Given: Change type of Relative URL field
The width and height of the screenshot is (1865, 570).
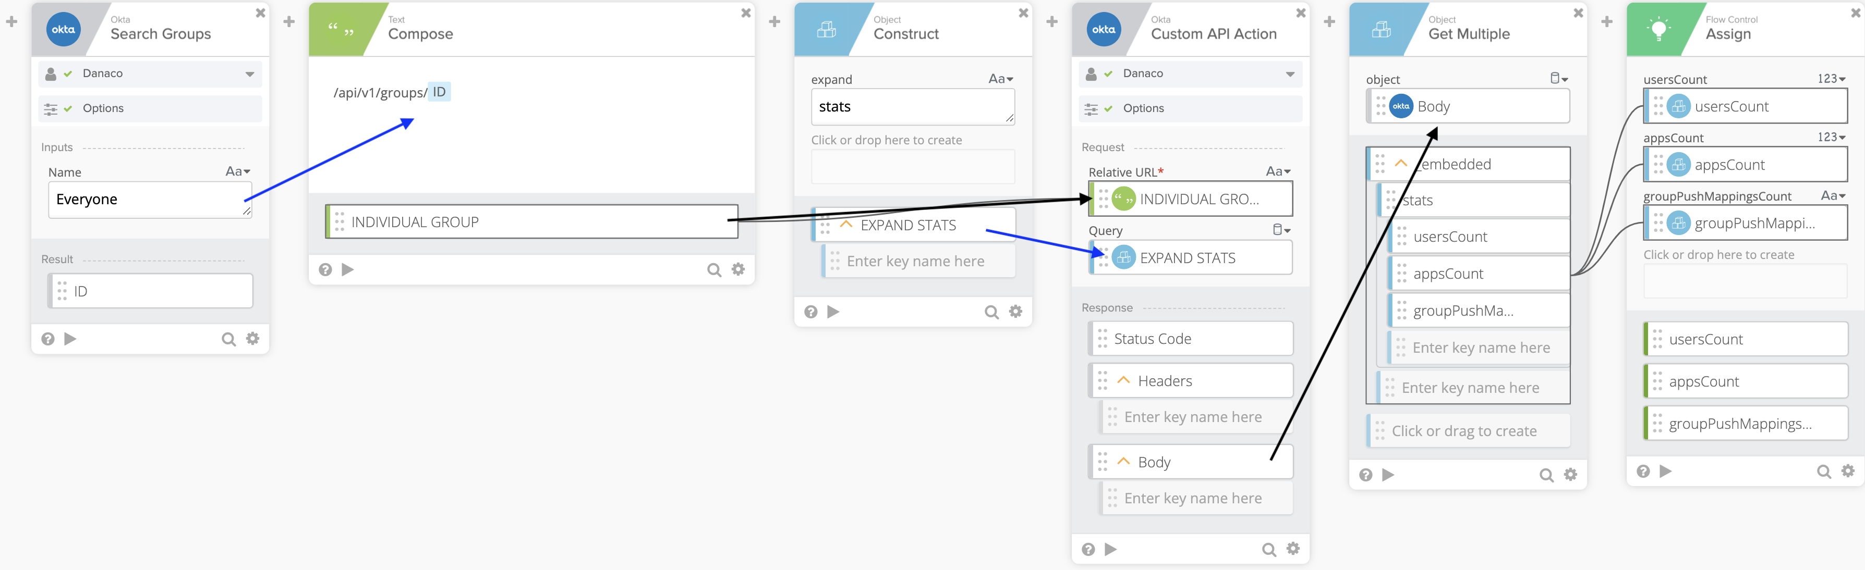Looking at the screenshot, I should [1278, 171].
